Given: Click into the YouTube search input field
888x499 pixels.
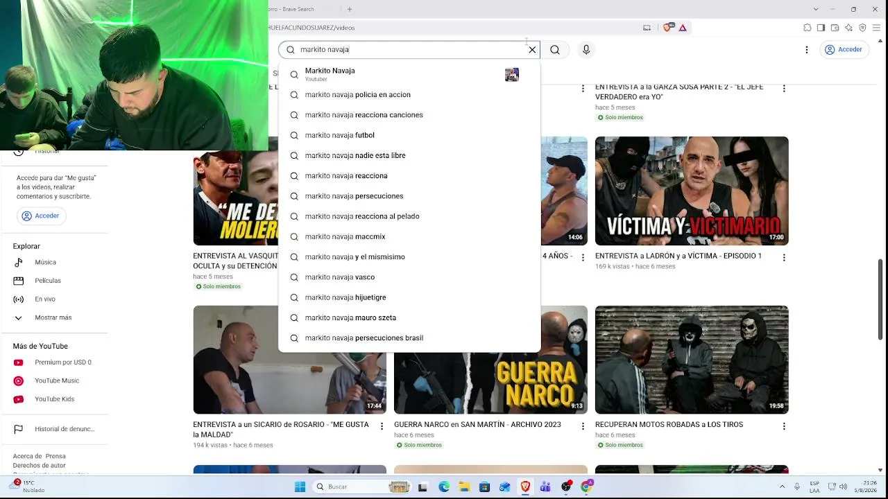Looking at the screenshot, I should [x=411, y=50].
